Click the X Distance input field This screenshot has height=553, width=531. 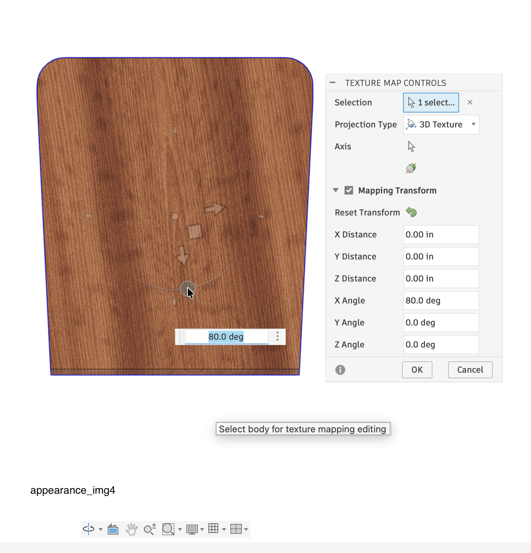coord(441,235)
